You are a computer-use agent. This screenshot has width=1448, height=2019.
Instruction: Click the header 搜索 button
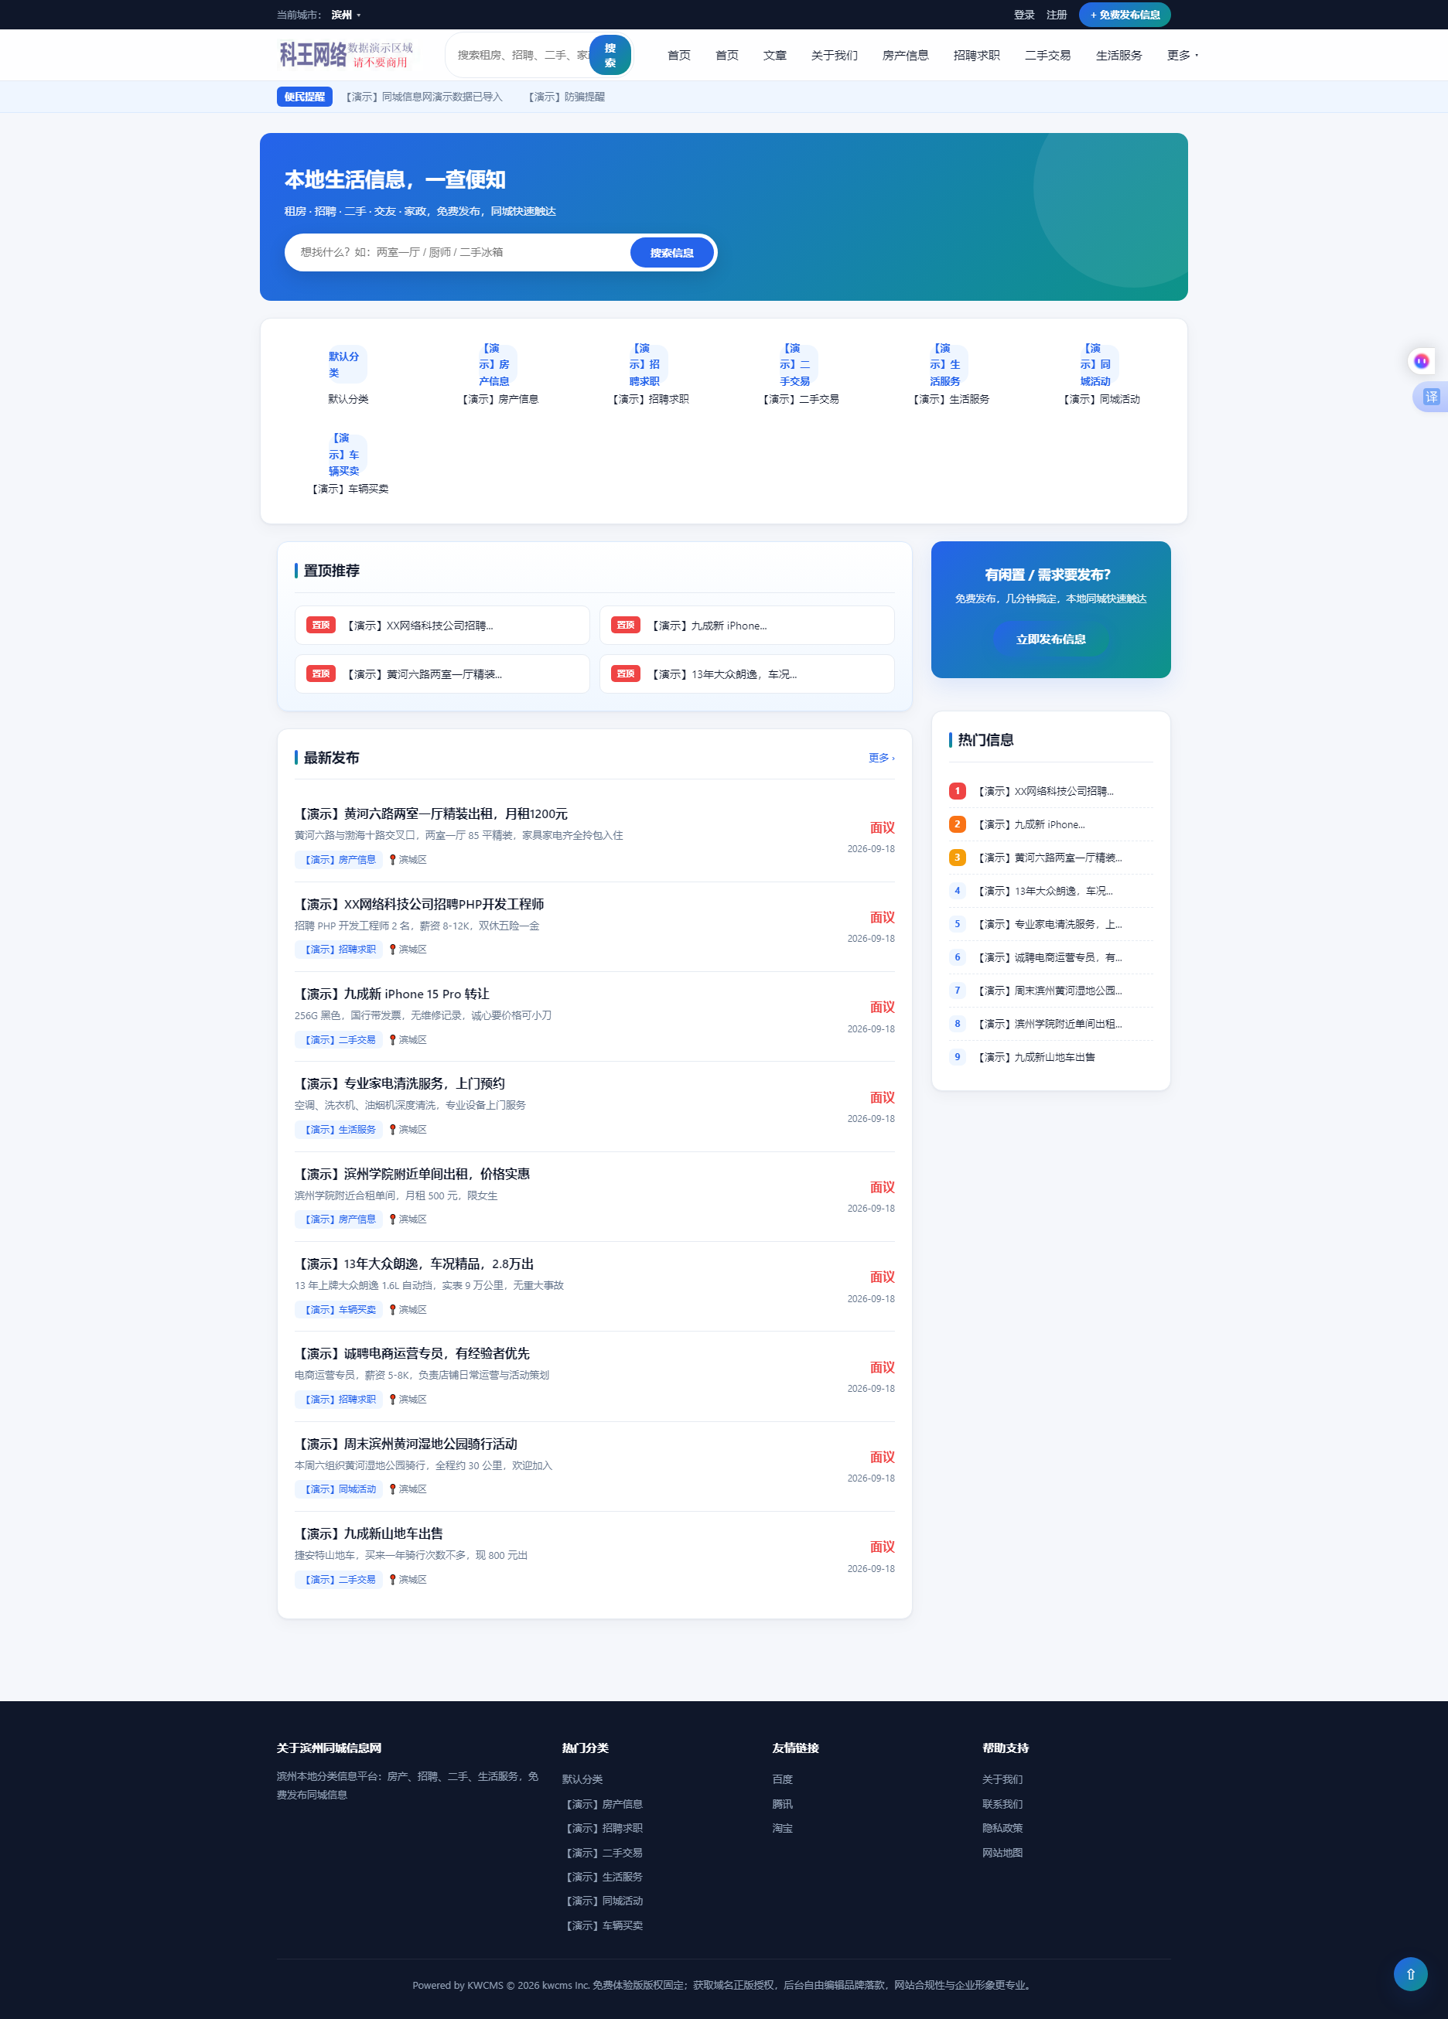point(610,55)
